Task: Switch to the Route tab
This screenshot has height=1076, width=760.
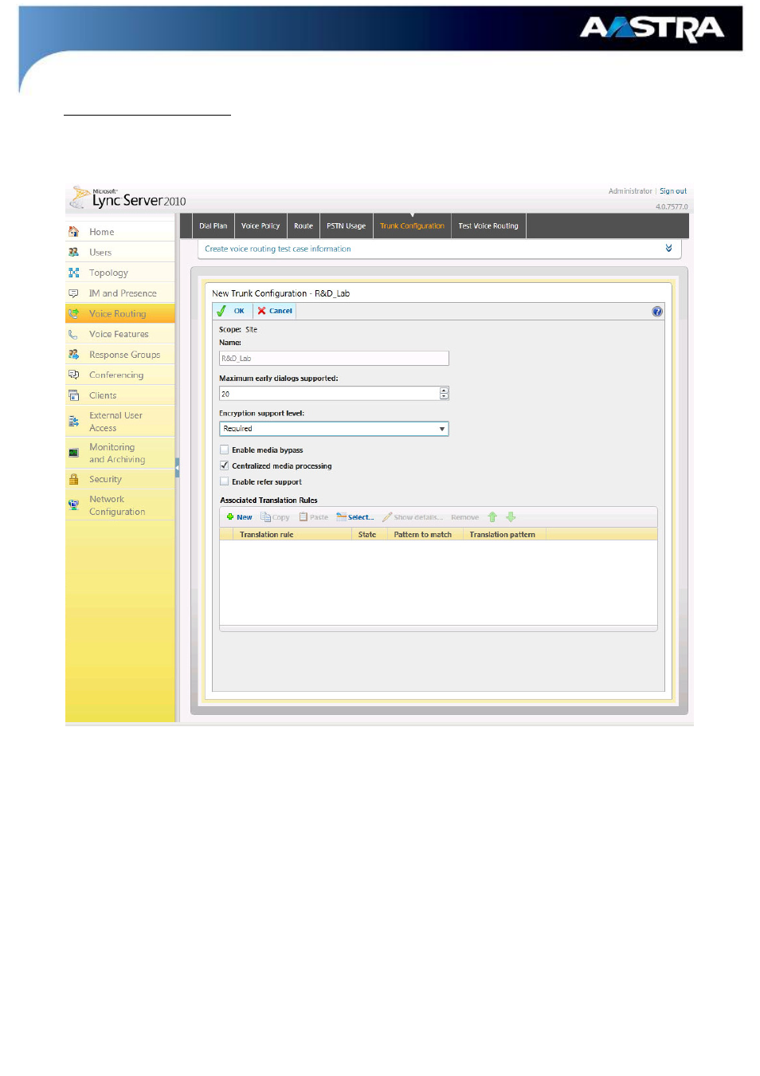Action: pyautogui.click(x=303, y=226)
